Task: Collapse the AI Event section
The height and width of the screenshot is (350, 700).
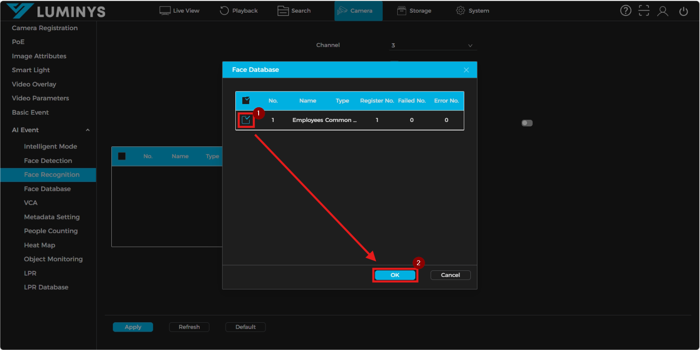Action: click(x=87, y=130)
